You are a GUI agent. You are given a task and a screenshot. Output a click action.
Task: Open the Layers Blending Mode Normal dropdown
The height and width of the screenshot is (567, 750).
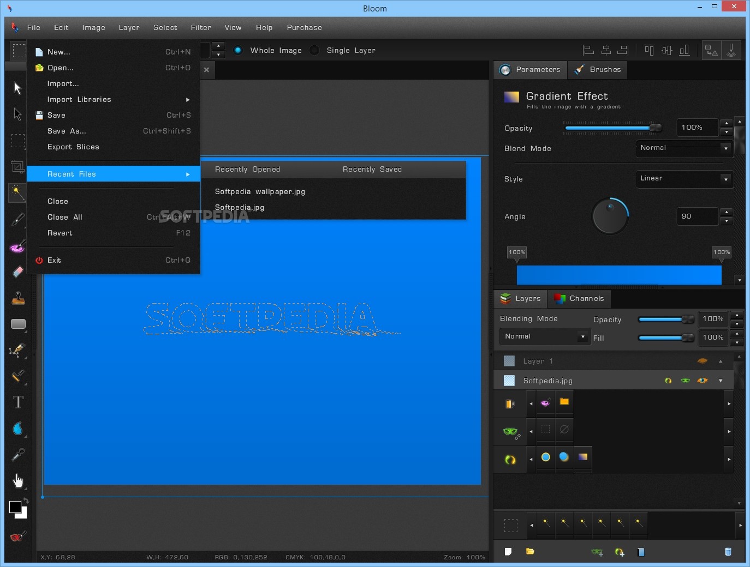tap(545, 336)
